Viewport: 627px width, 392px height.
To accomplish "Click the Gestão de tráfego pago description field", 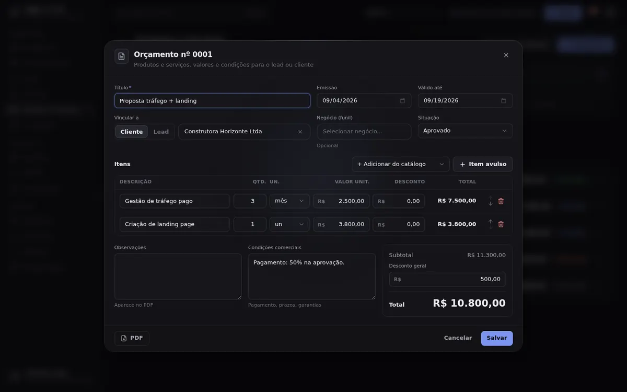I will pyautogui.click(x=175, y=201).
